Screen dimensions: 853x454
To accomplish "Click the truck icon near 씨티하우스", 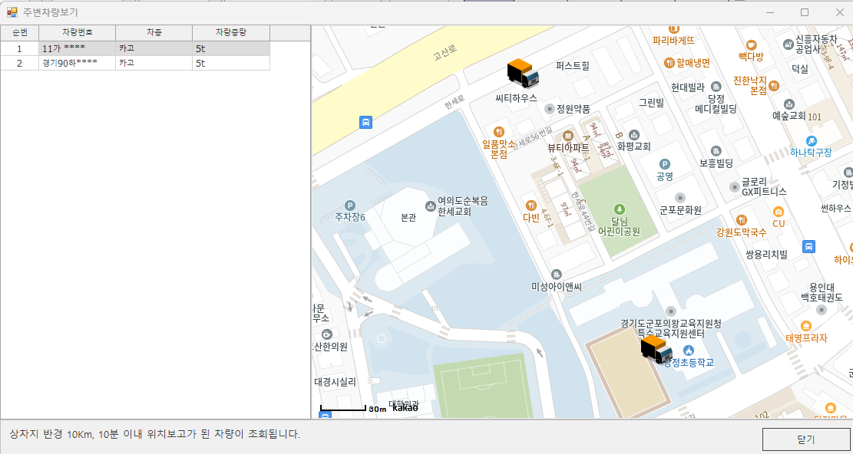I will tap(523, 74).
